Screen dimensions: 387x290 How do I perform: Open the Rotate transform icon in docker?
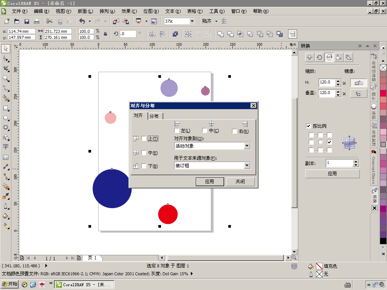click(x=319, y=57)
